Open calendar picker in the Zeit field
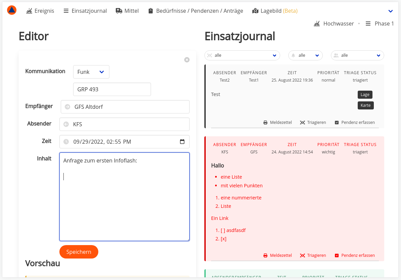The height and width of the screenshot is (280, 401). click(x=182, y=142)
